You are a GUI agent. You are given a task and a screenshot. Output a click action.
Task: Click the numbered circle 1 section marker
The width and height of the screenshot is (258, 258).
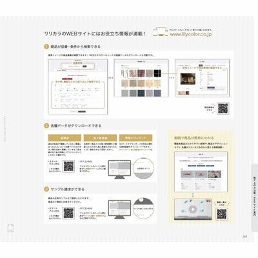click(46, 46)
